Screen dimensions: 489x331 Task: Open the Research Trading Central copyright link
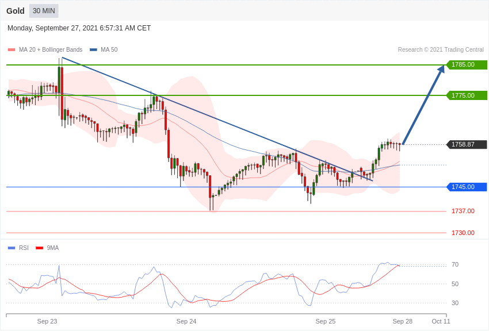point(441,50)
